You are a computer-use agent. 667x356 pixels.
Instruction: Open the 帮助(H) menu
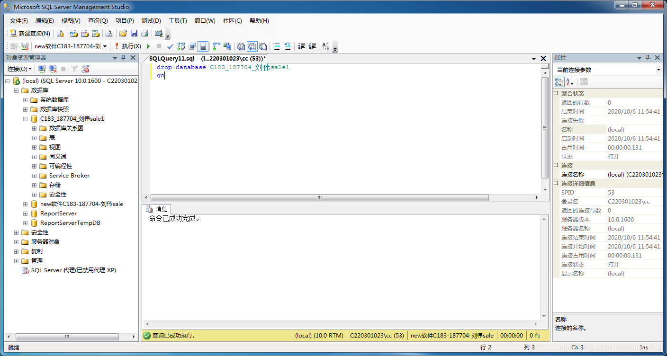click(x=259, y=21)
